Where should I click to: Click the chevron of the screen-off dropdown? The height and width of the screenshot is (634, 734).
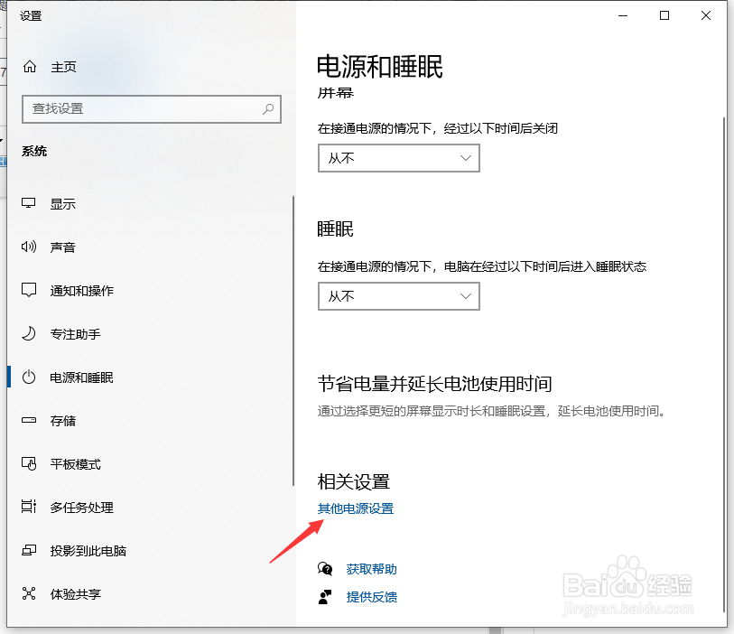465,158
